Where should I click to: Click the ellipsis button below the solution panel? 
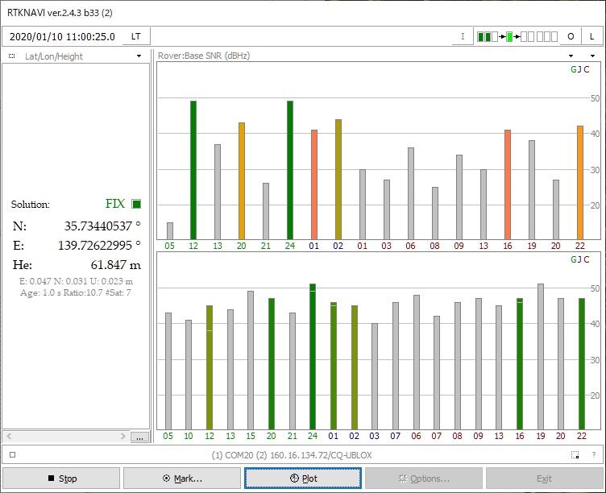140,437
